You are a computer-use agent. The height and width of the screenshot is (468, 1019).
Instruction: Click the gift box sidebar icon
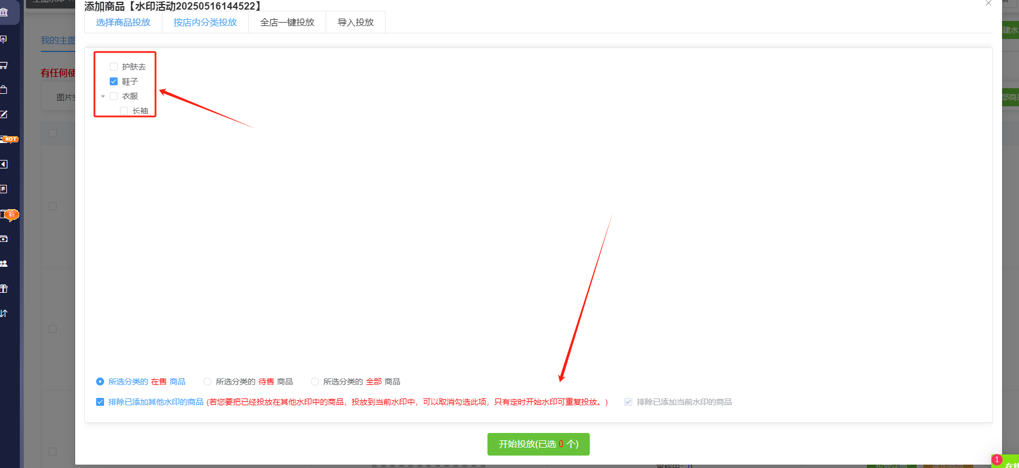4,288
